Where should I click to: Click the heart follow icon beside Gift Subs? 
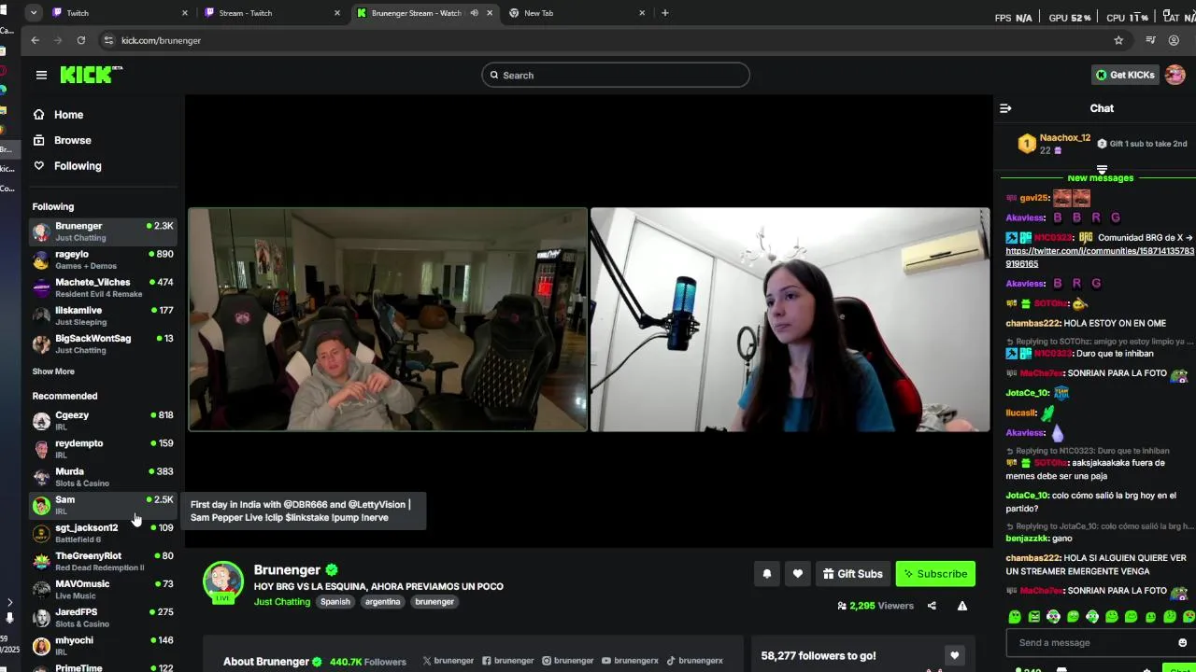tap(797, 574)
